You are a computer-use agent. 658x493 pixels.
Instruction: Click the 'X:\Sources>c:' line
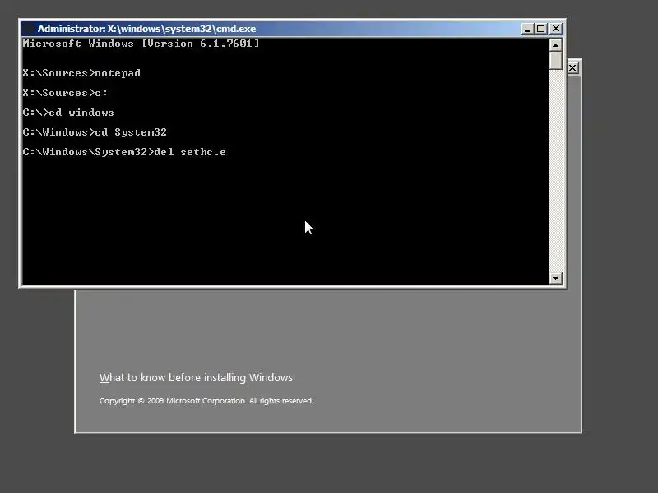[65, 93]
